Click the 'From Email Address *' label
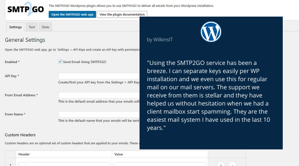 (21, 95)
